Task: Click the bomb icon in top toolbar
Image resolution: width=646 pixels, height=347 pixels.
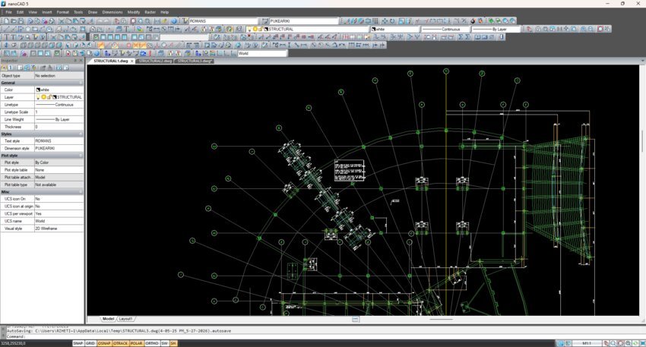Action: pos(473,21)
